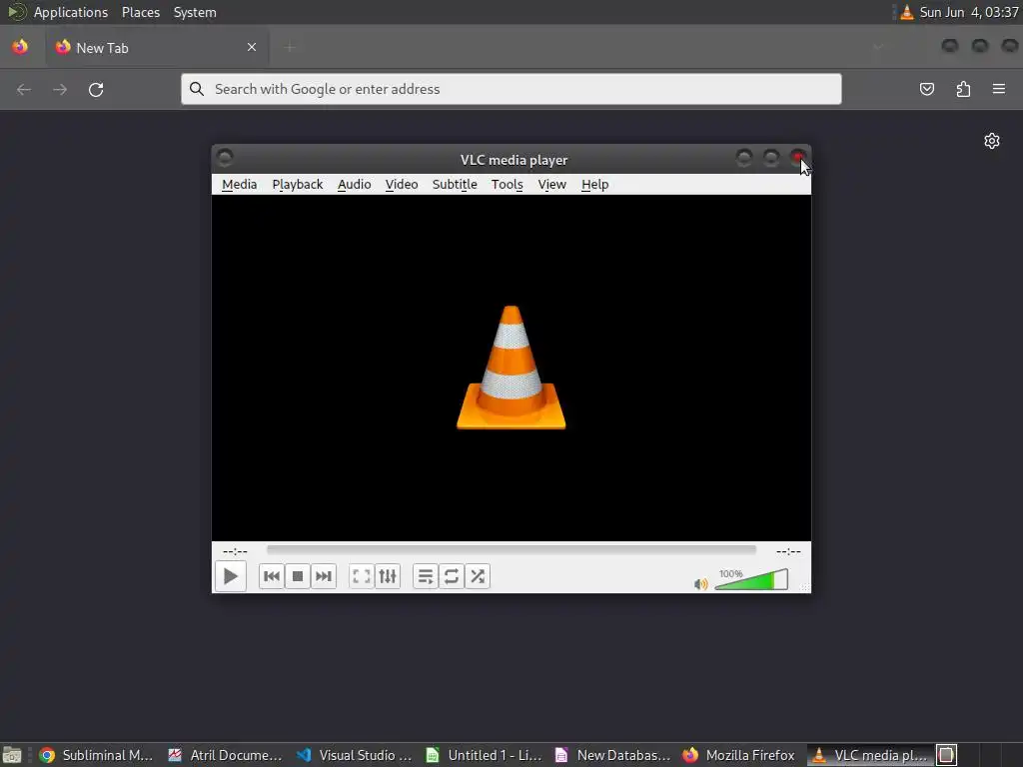Screen dimensions: 1023x767
Task: Skip to next media in VLC
Action: point(324,576)
